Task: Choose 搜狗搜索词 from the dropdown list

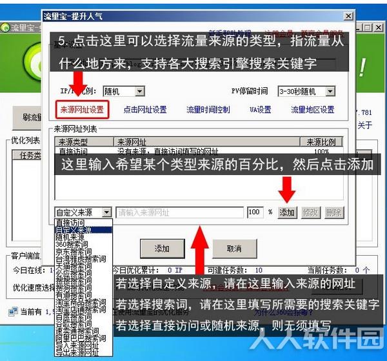Action: pos(84,287)
